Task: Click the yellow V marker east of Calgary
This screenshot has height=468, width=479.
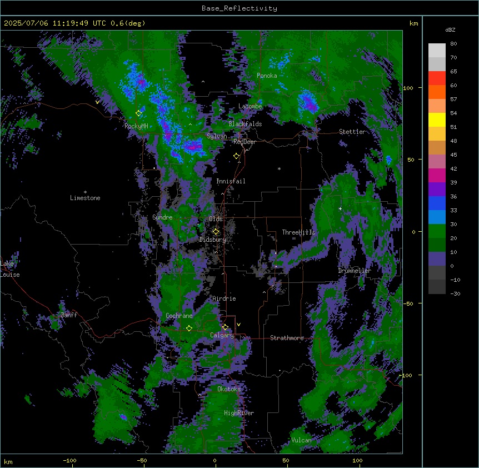Action: (238, 325)
